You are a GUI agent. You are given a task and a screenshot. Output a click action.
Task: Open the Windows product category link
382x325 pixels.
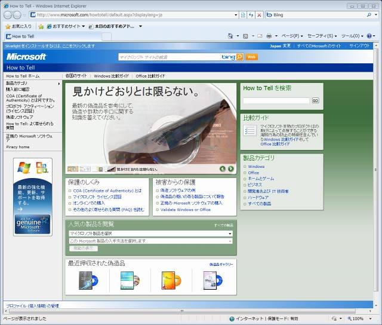(x=256, y=167)
